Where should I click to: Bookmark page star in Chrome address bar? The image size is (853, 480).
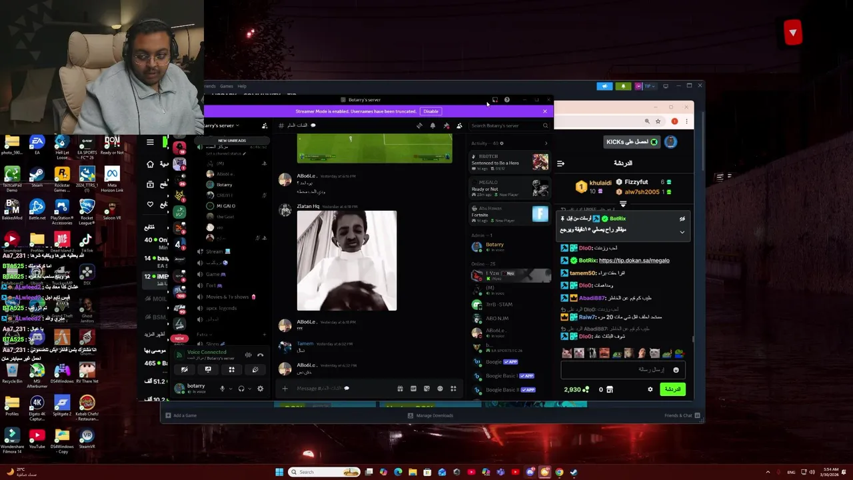point(658,121)
